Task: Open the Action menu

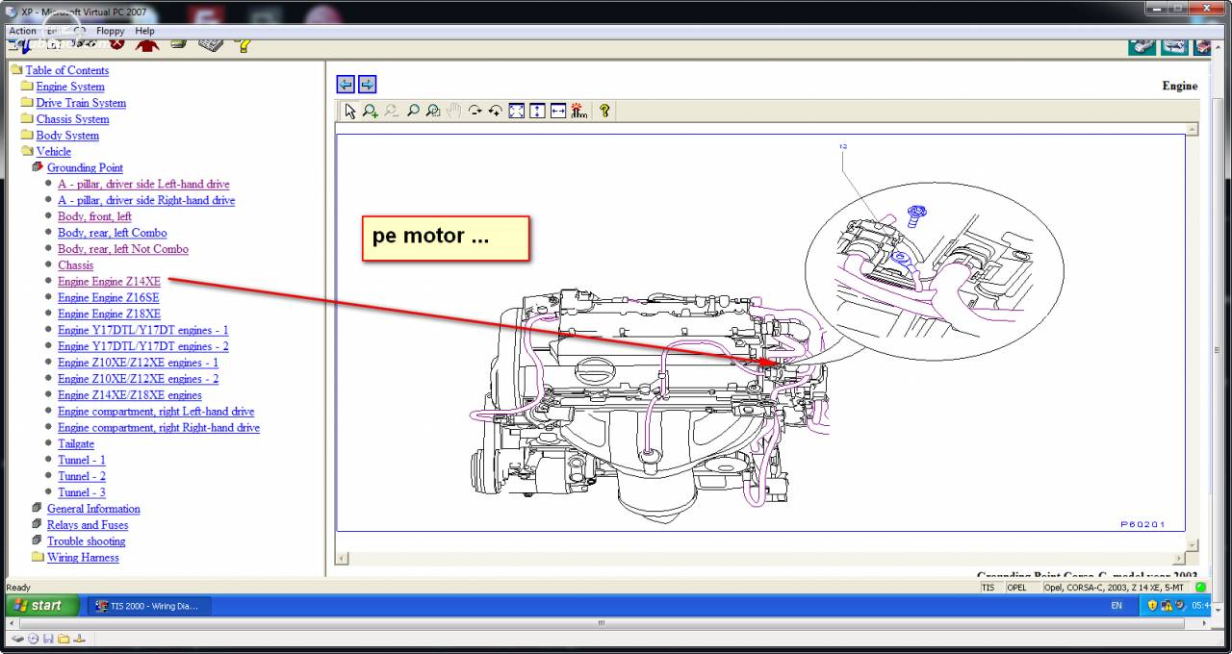Action: (x=22, y=31)
